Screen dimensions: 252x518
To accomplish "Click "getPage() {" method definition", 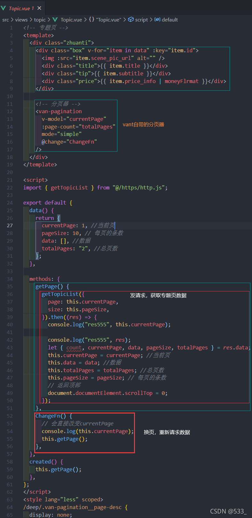I will (52, 287).
